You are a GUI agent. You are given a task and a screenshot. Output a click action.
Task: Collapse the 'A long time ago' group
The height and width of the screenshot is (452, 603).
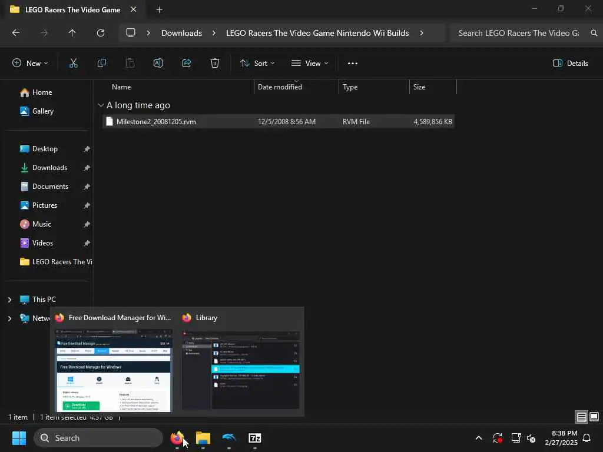[x=101, y=105]
